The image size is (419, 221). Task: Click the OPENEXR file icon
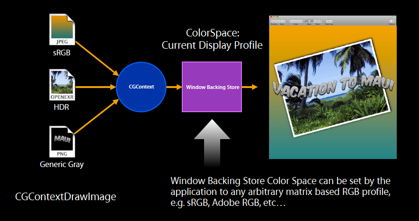click(x=62, y=86)
